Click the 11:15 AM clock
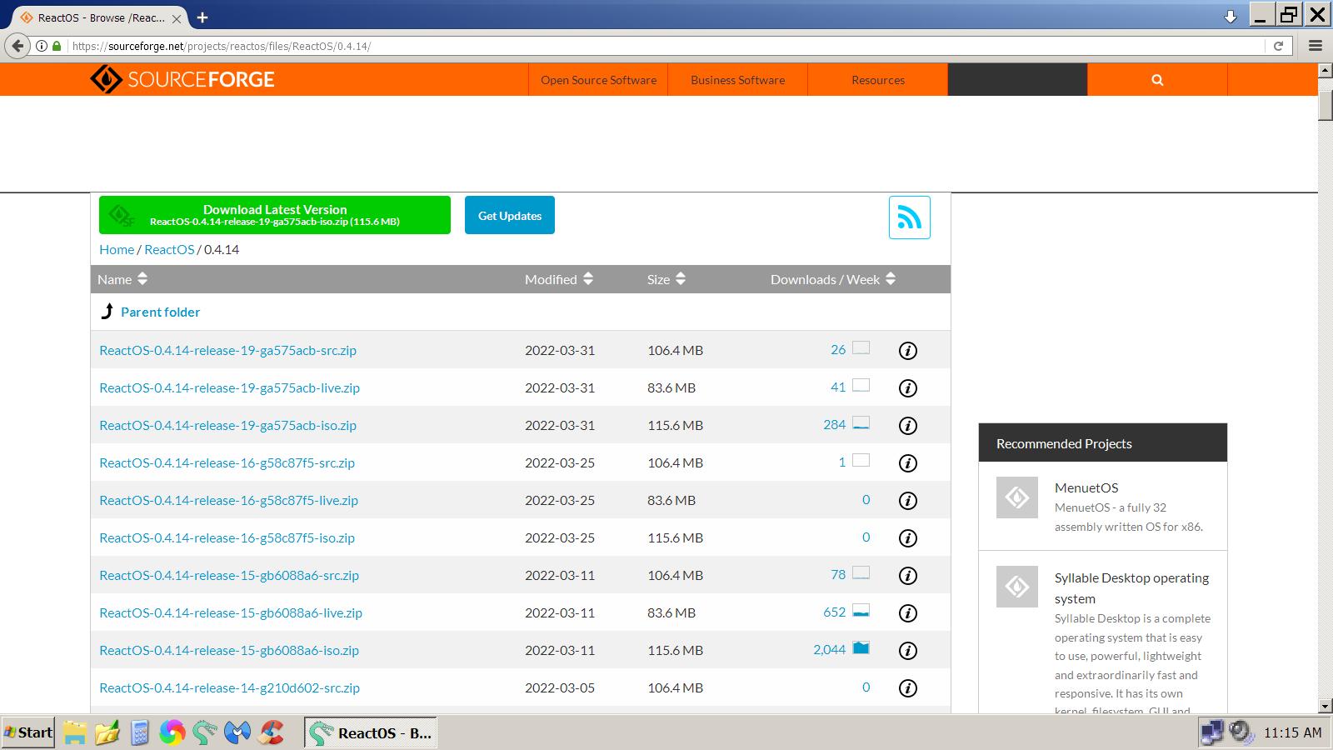The height and width of the screenshot is (750, 1333). [1292, 732]
